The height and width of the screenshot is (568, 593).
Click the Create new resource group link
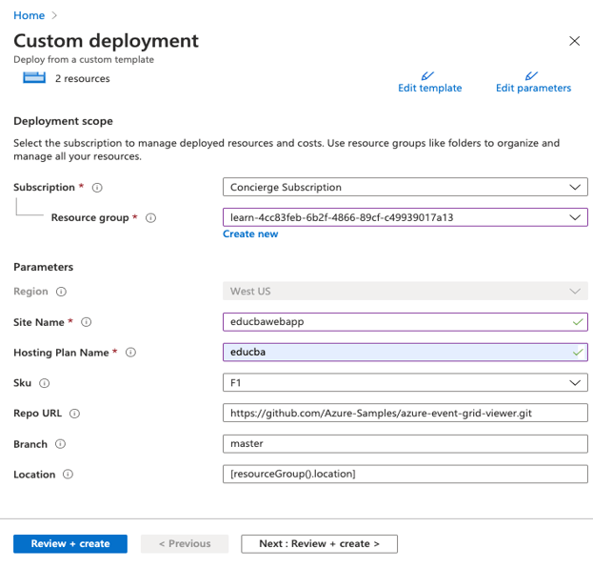tap(250, 234)
